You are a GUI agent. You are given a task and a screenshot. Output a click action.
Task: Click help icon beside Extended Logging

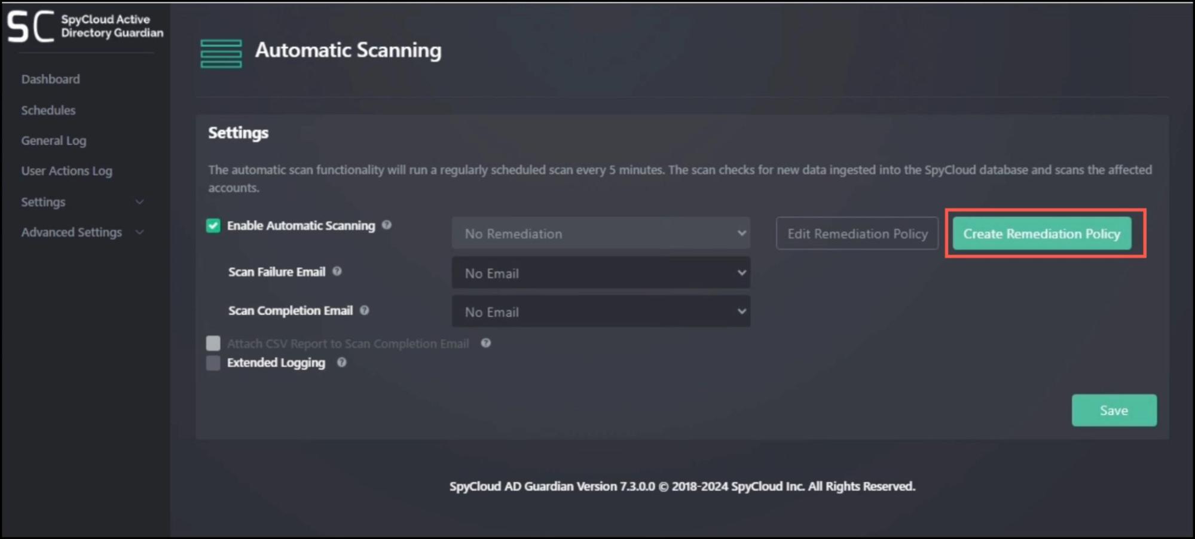tap(341, 362)
